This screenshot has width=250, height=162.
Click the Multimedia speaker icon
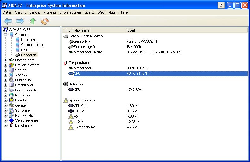11,80
